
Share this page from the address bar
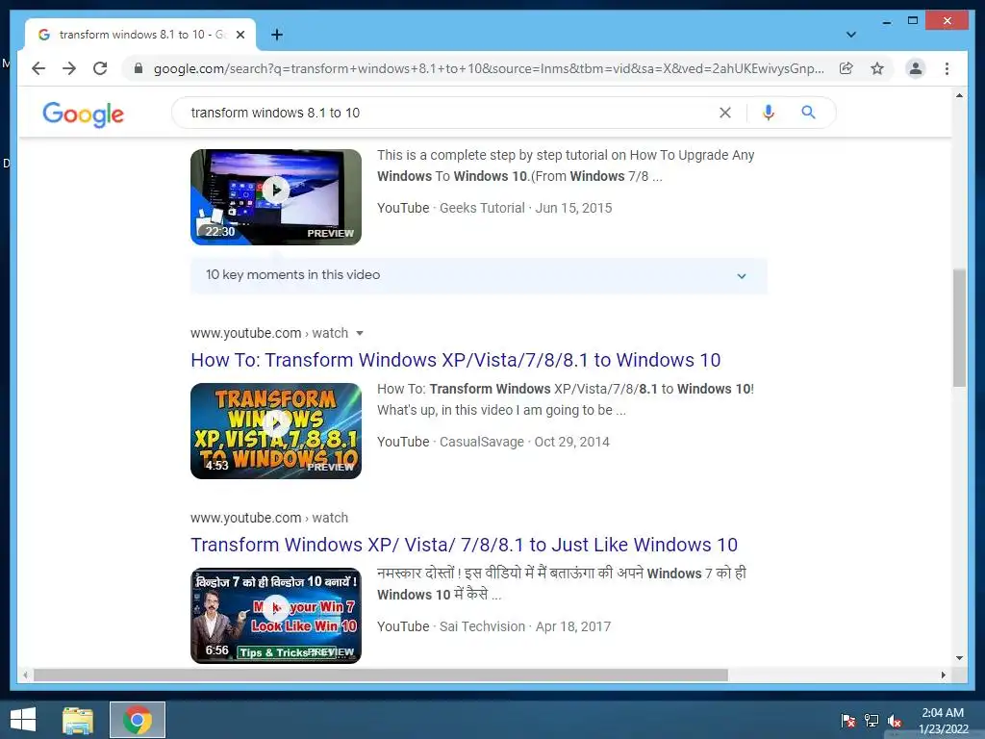[x=846, y=68]
